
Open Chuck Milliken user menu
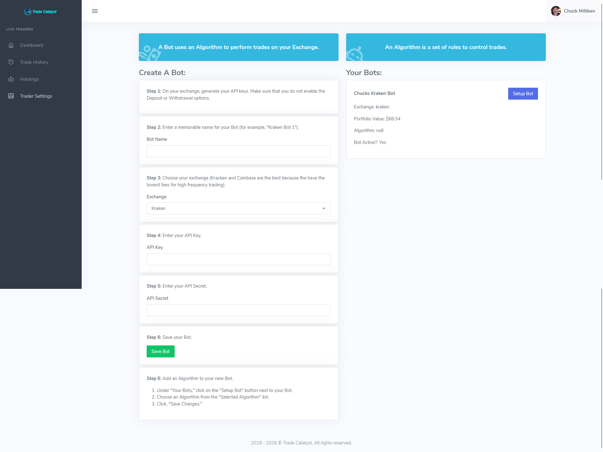(579, 11)
